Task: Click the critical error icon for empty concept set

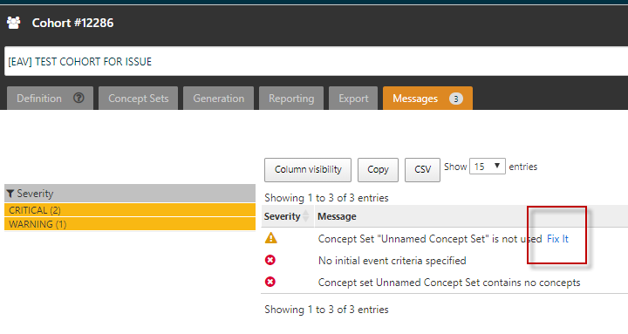Action: (x=270, y=282)
